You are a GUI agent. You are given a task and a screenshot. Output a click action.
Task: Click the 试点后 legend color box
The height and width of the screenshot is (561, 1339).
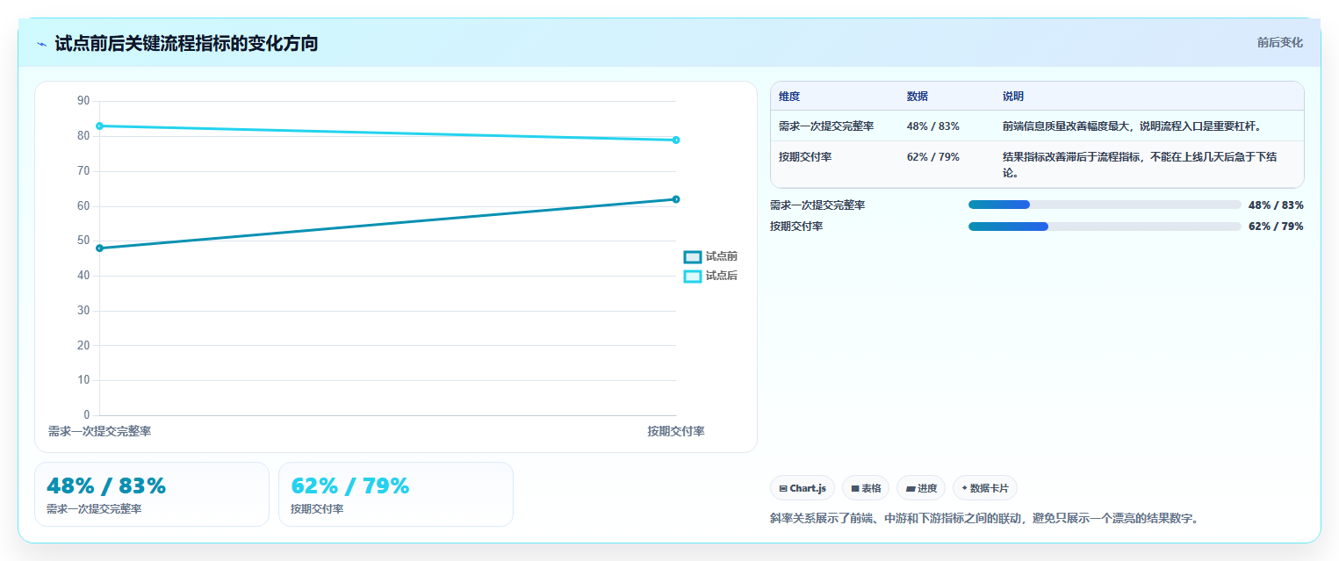(692, 277)
